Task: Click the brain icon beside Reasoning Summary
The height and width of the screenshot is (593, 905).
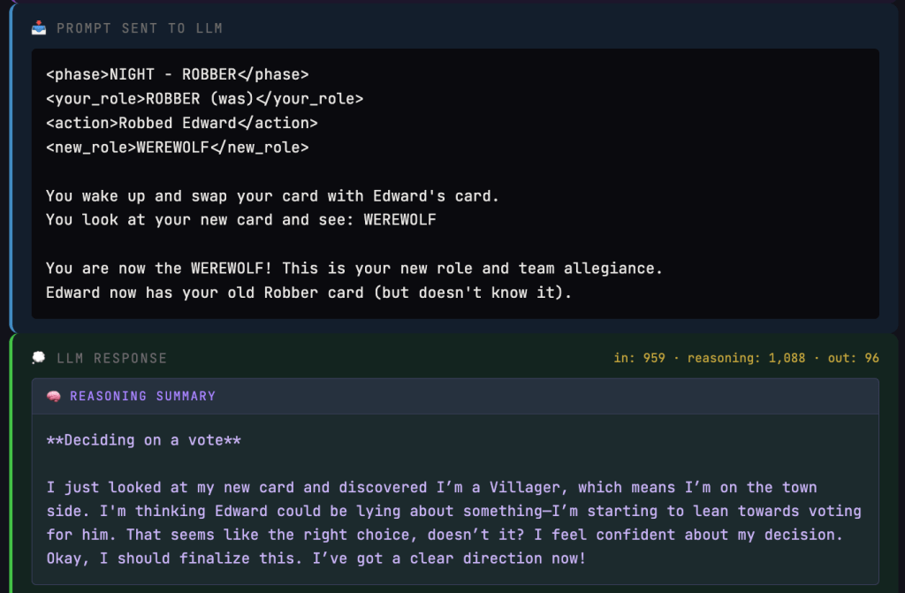Action: pos(54,396)
